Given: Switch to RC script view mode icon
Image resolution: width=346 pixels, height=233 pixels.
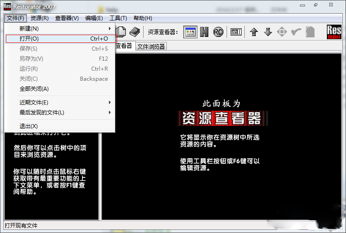Looking at the screenshot, I should 218,32.
